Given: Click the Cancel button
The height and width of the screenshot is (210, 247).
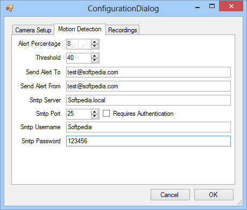Looking at the screenshot, I should (x=170, y=194).
